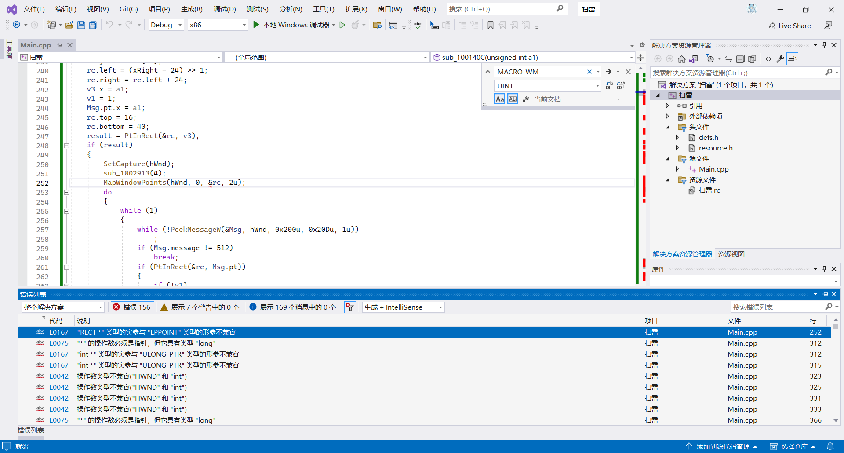Start debugging with the green play arrow
844x453 pixels.
point(256,25)
